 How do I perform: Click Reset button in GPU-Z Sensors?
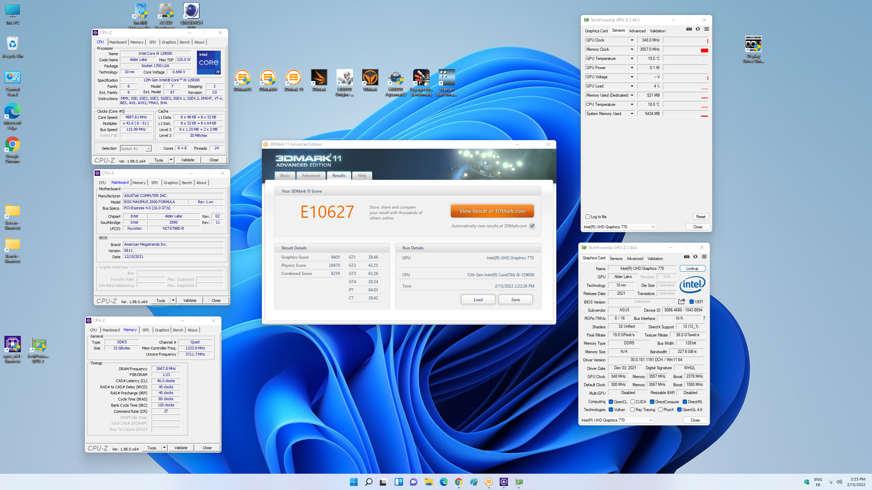[x=701, y=217]
